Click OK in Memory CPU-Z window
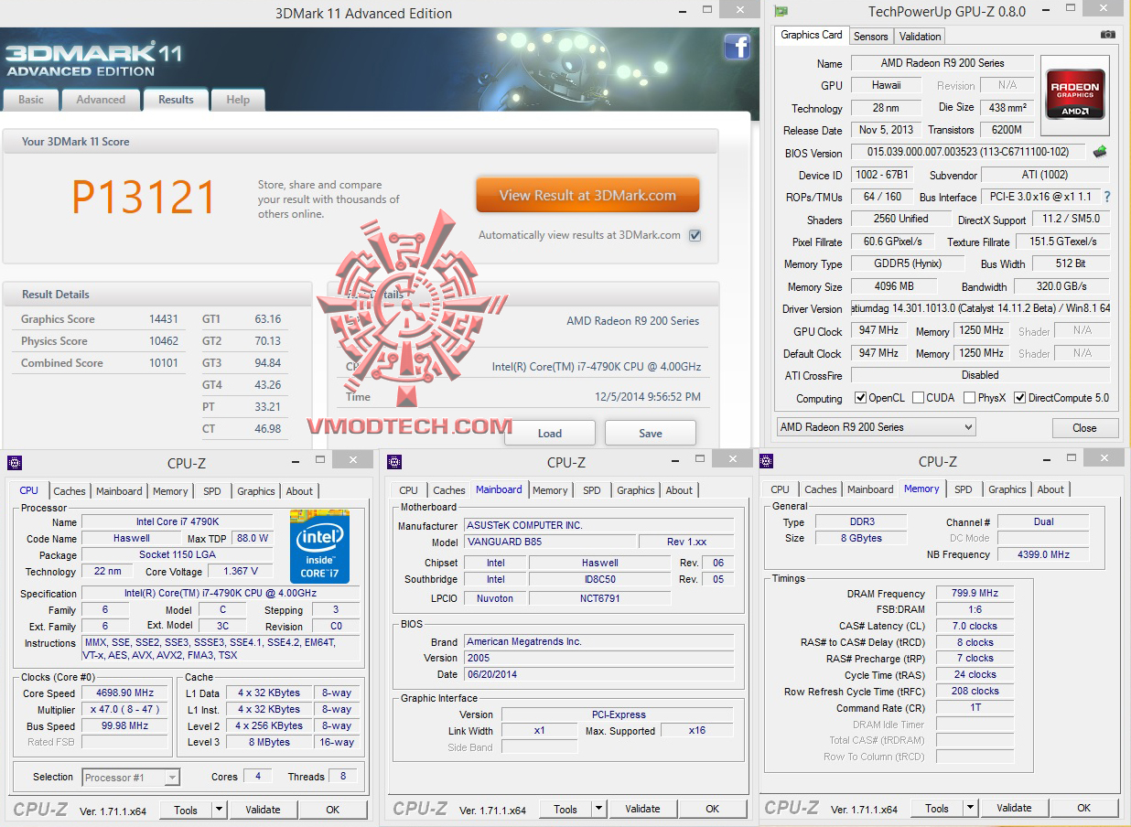Screen dimensions: 1131x827 click(x=1084, y=808)
